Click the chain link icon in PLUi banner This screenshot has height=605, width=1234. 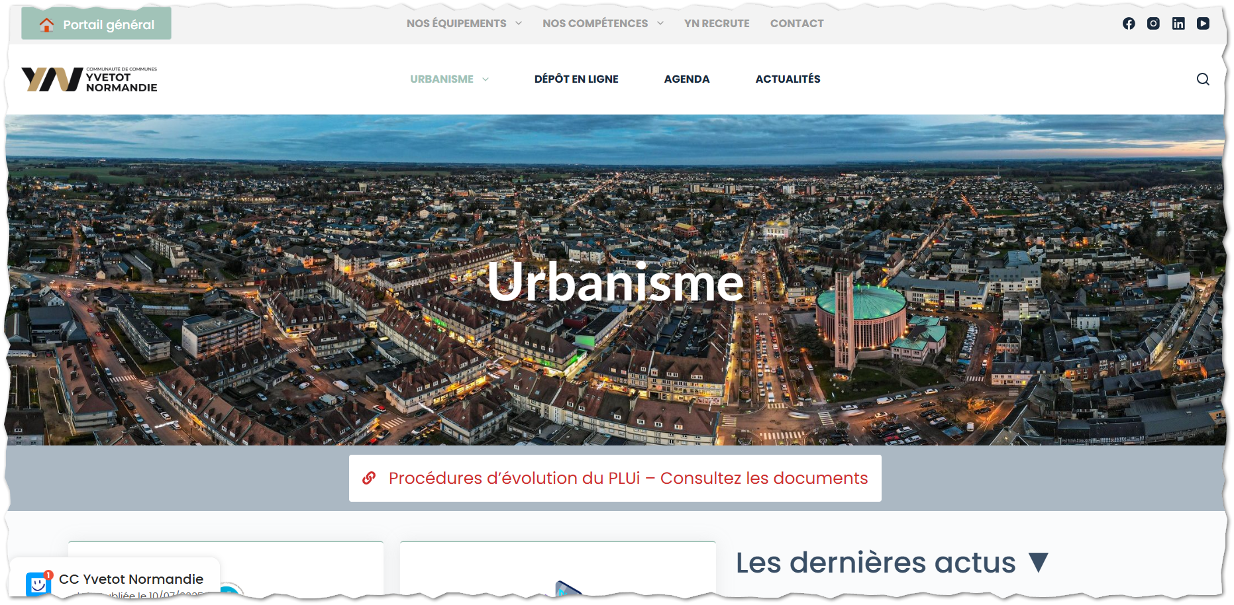(369, 478)
